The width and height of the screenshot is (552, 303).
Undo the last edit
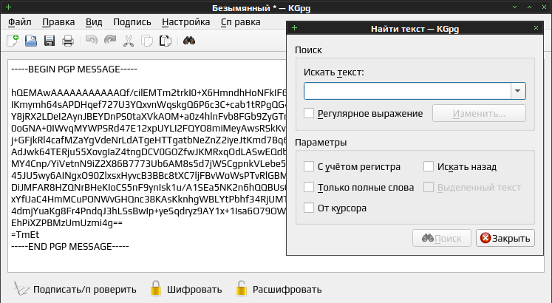pyautogui.click(x=92, y=41)
